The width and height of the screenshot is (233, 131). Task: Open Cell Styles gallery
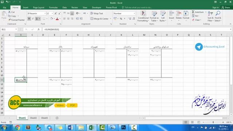163,16
